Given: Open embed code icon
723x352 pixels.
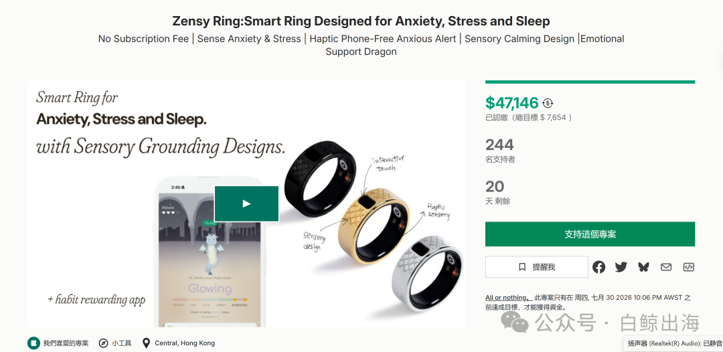Looking at the screenshot, I should (x=688, y=267).
